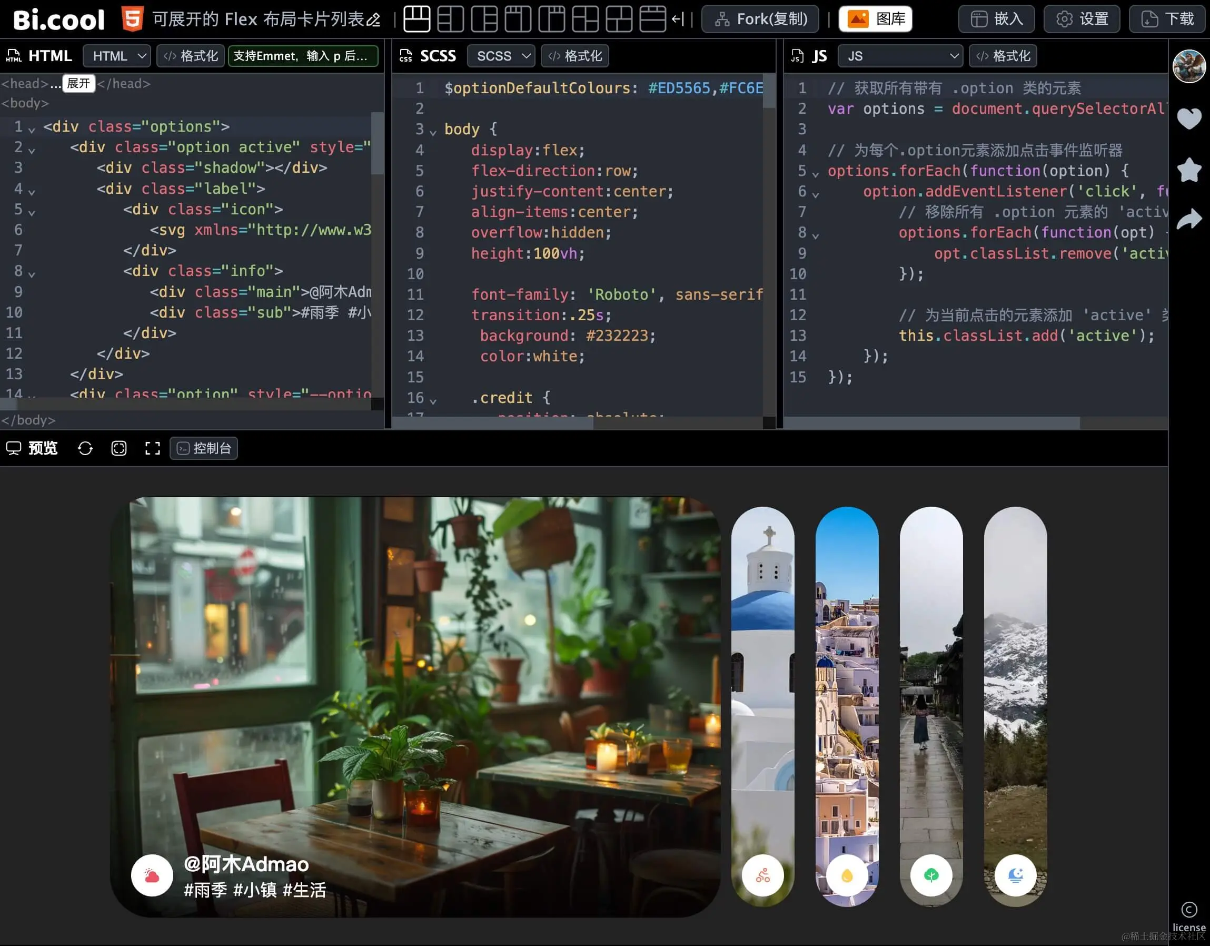This screenshot has height=946, width=1210.
Task: Click the heart like icon in sidebar
Action: [1189, 118]
